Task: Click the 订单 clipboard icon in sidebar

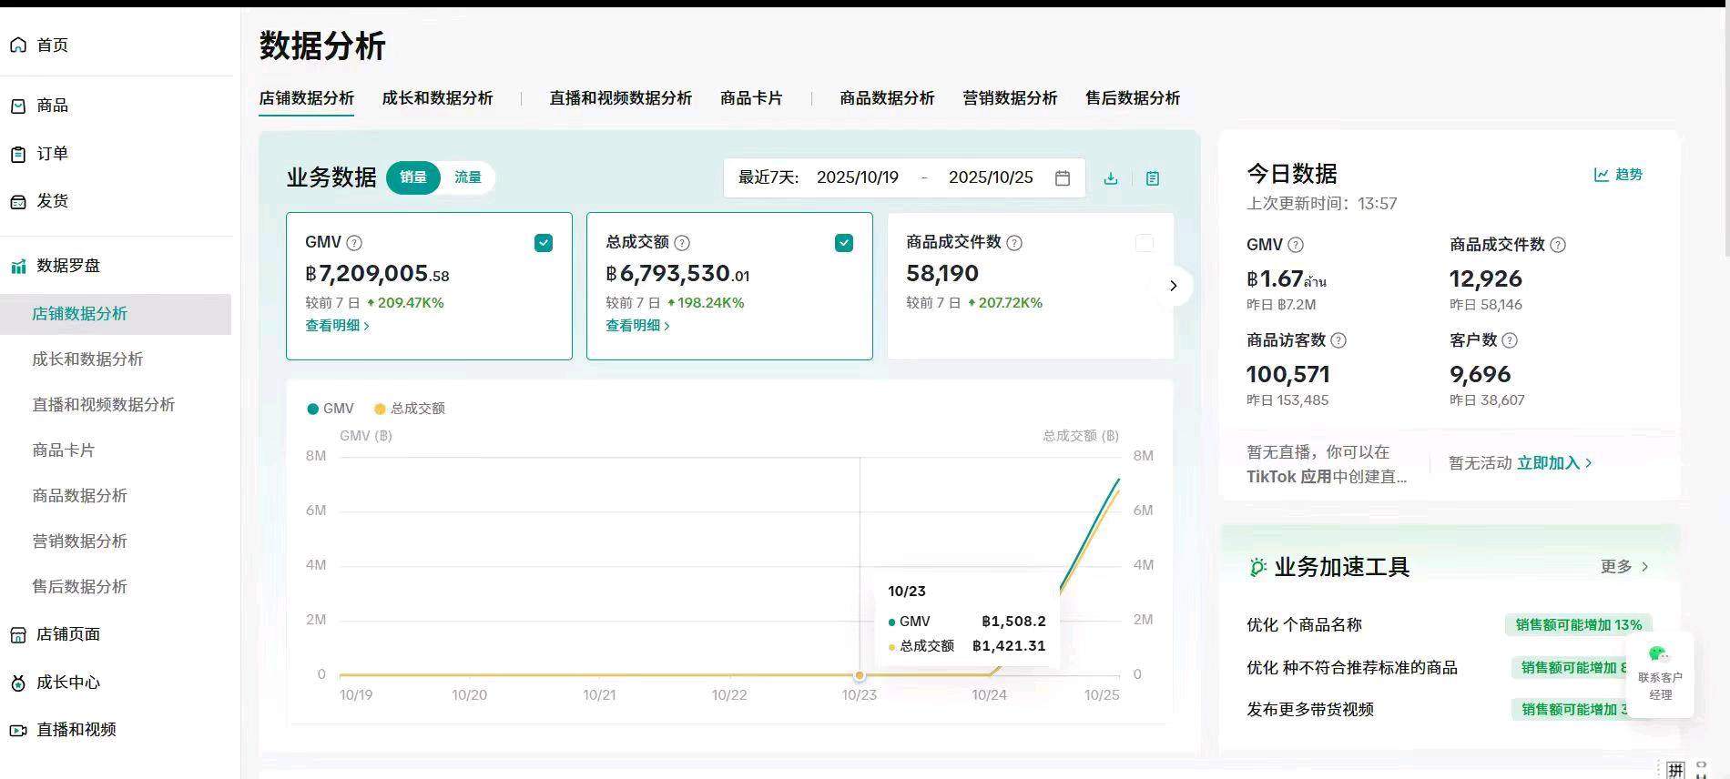Action: click(x=18, y=154)
